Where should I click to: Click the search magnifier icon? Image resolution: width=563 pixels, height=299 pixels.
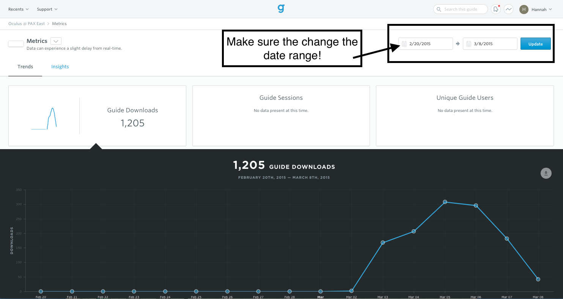pyautogui.click(x=439, y=9)
